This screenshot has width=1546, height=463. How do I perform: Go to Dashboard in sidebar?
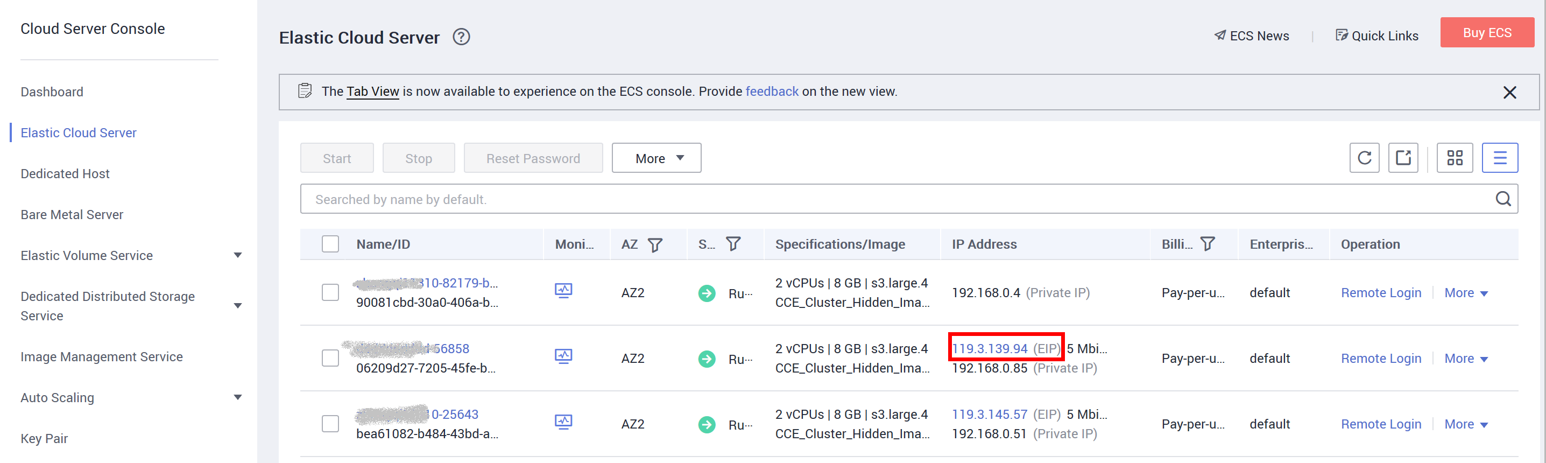coord(52,92)
